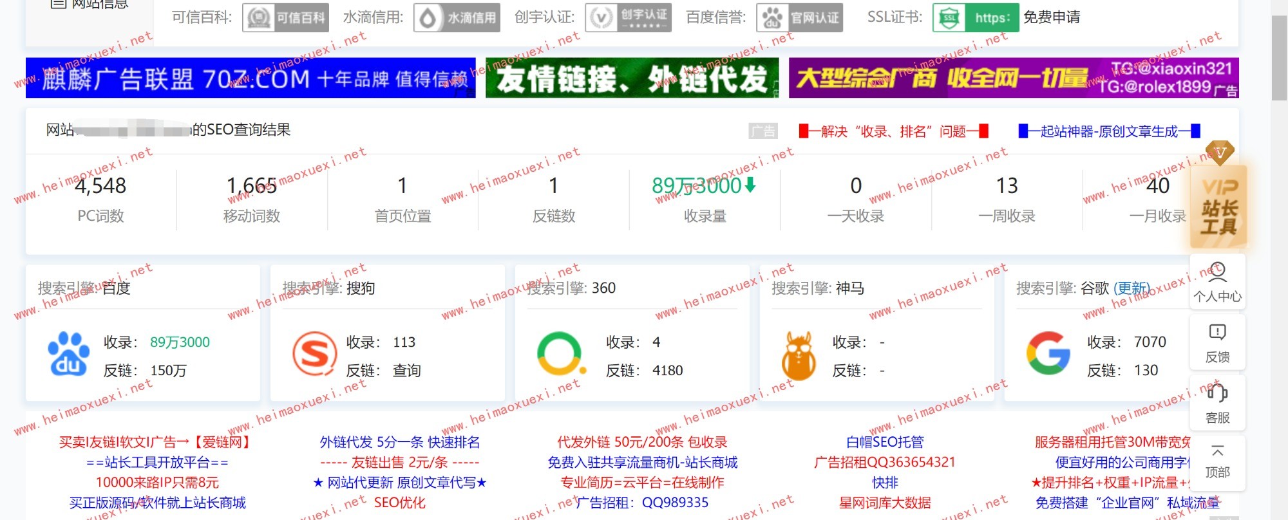The height and width of the screenshot is (520, 1288).
Task: Click the SSL https certificate badge
Action: point(975,17)
